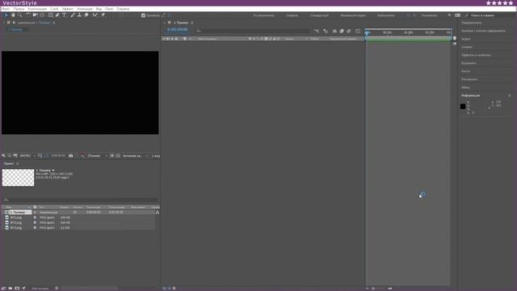Toggle the region of interest button
Screen dimensions: 517x291
tap(112, 156)
